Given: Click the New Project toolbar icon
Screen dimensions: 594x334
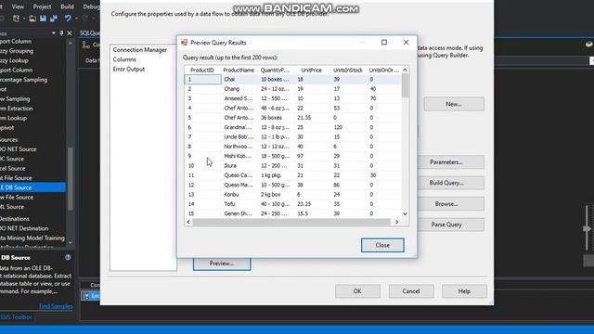Looking at the screenshot, I should (16, 19).
